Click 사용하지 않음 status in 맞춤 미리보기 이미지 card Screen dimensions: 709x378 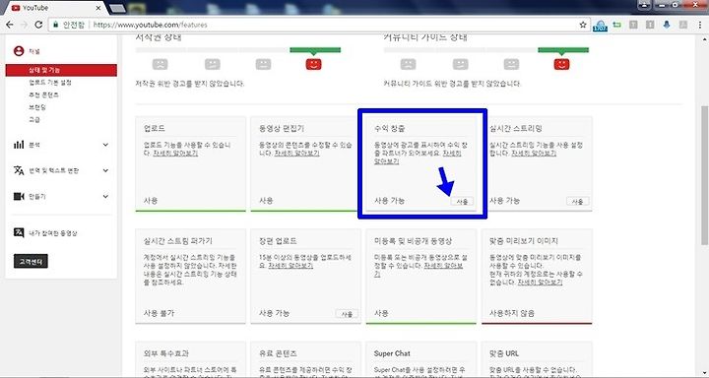[512, 313]
